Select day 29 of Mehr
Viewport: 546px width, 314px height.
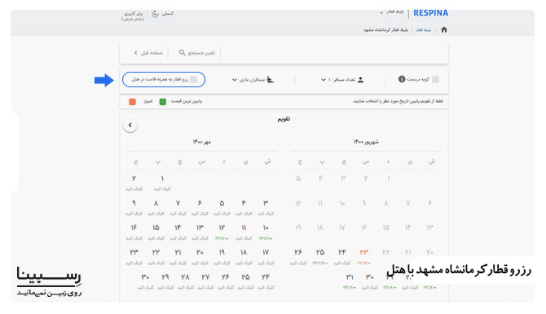click(165, 281)
